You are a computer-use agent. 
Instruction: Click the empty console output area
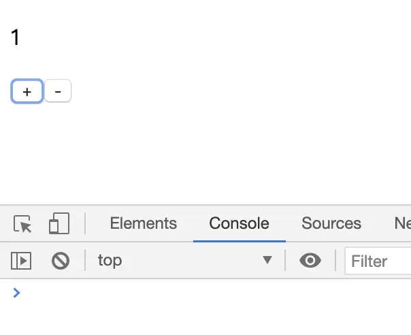tap(204, 319)
